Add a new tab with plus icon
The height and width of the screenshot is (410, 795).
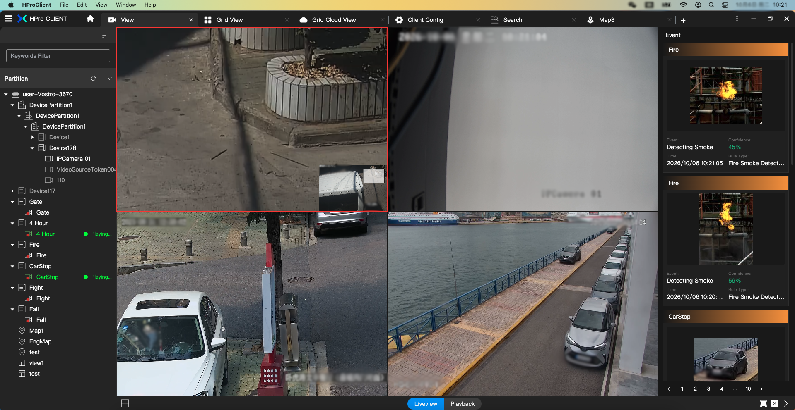pyautogui.click(x=683, y=20)
